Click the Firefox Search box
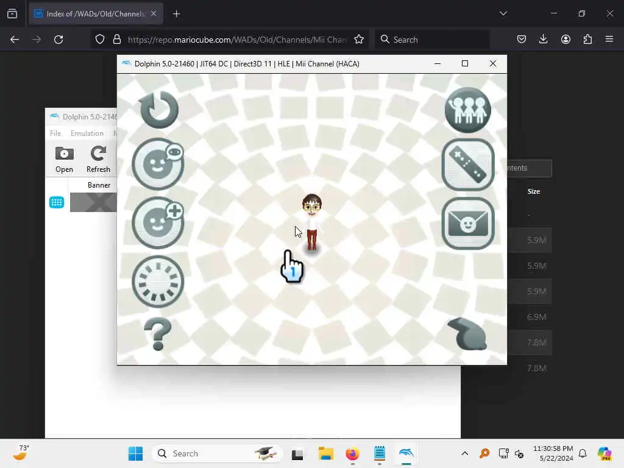This screenshot has height=468, width=624. (x=432, y=40)
